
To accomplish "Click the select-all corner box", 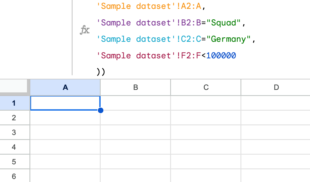I will 14,86.
